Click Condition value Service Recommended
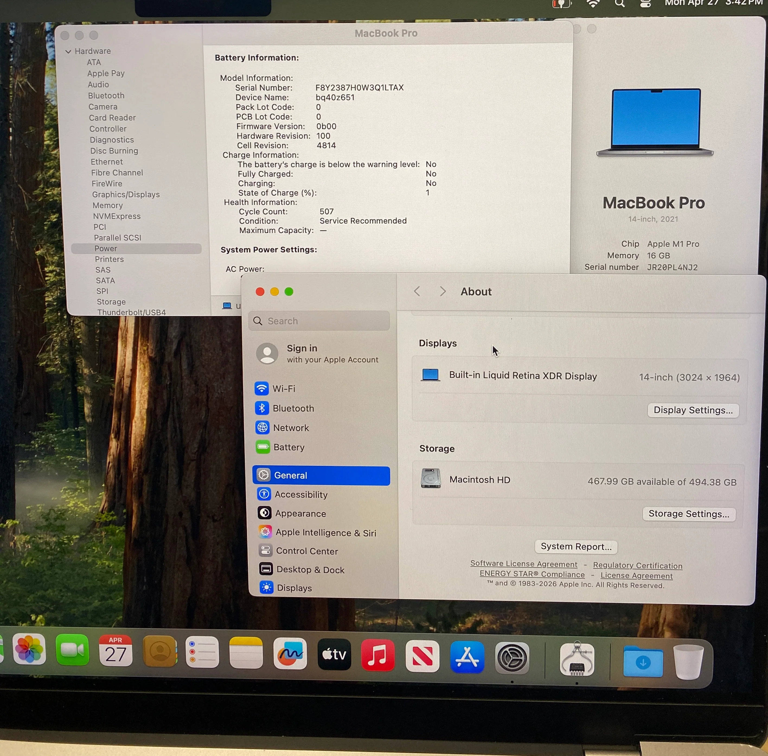The height and width of the screenshot is (756, 768). (363, 221)
